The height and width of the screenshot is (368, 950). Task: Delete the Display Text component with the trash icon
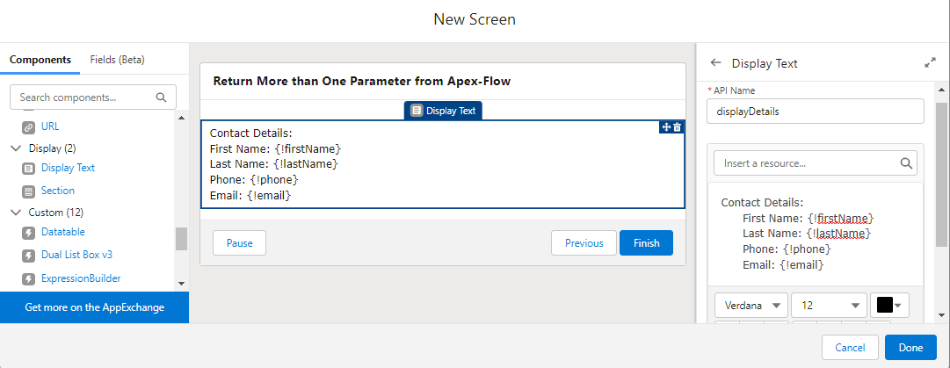678,127
